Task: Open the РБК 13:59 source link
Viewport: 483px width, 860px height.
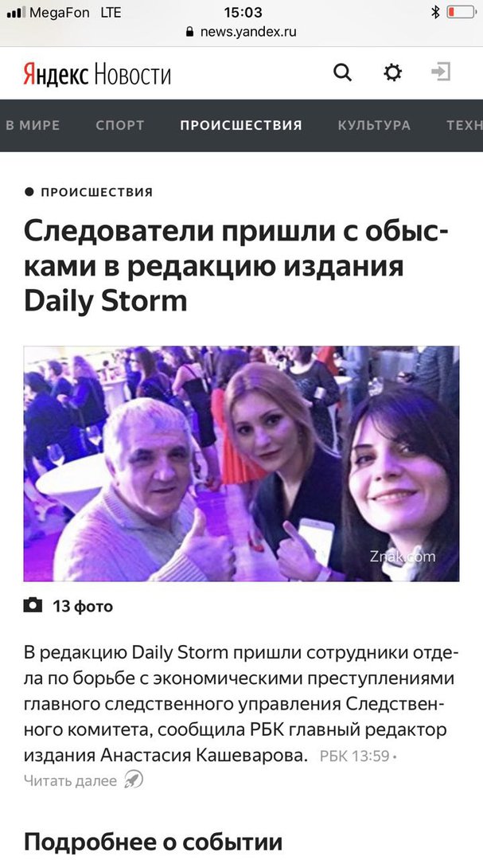Action: [355, 756]
